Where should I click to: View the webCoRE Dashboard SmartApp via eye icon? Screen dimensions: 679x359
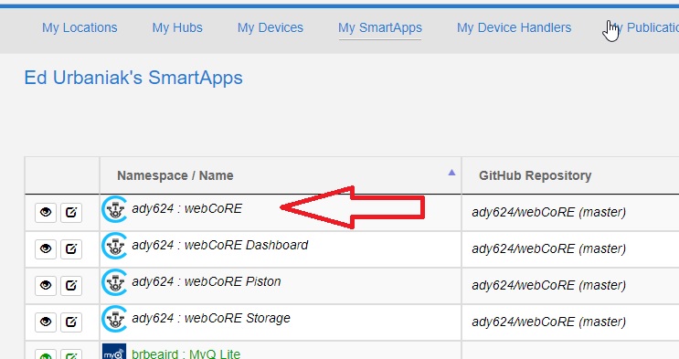pos(46,248)
